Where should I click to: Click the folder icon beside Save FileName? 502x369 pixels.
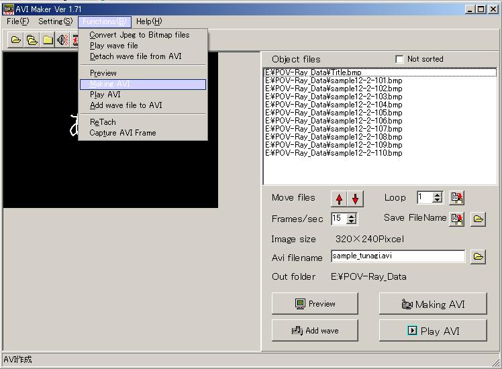478,219
